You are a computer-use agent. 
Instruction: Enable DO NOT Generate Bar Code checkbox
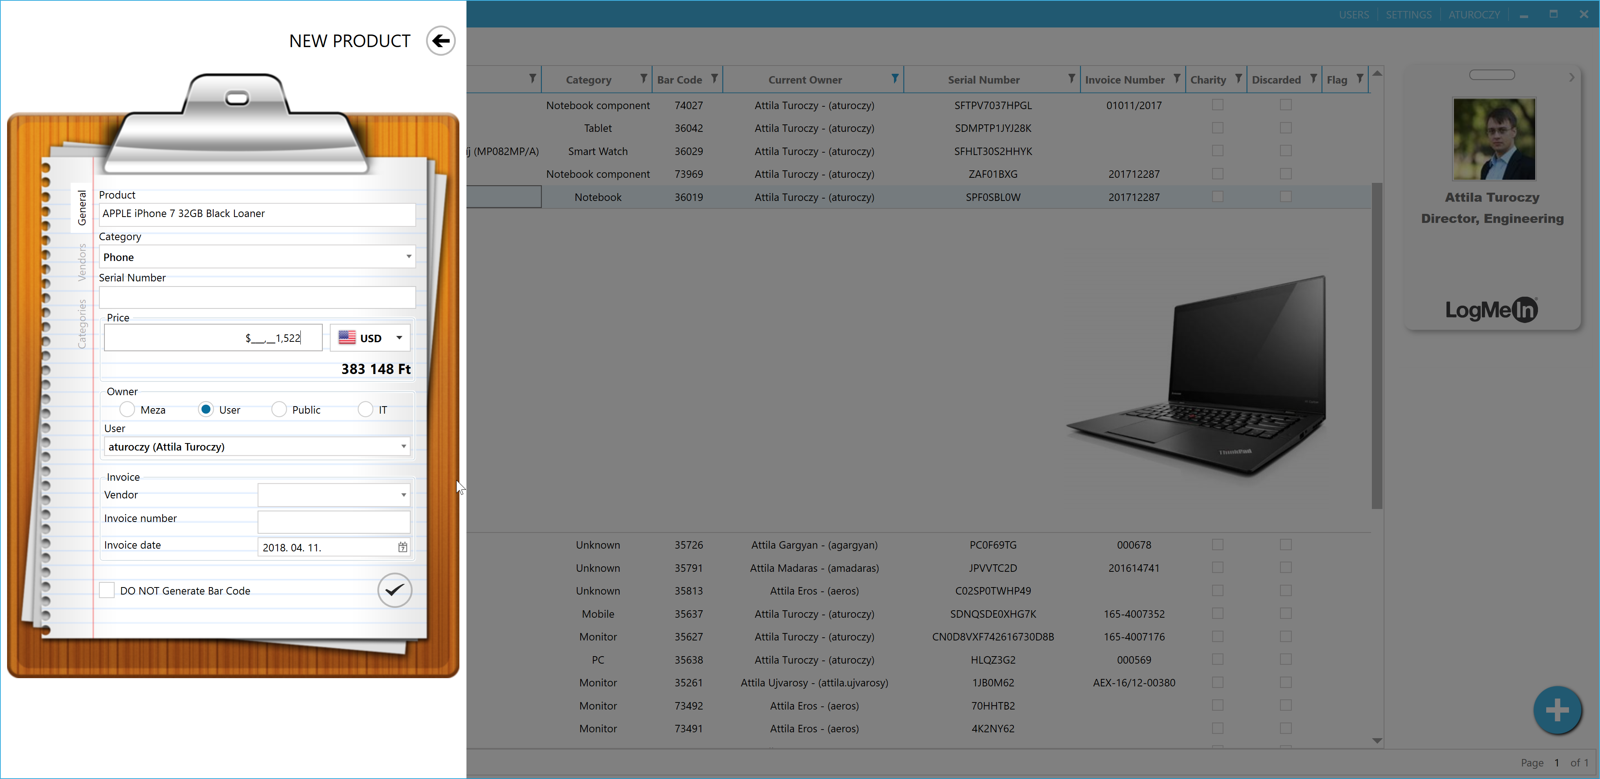click(x=107, y=590)
